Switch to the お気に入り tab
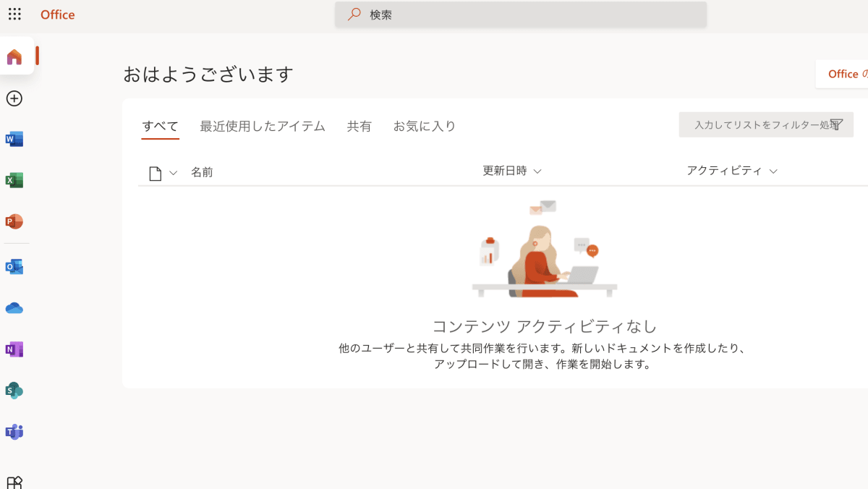Screen dimensions: 868x489 click(x=425, y=126)
